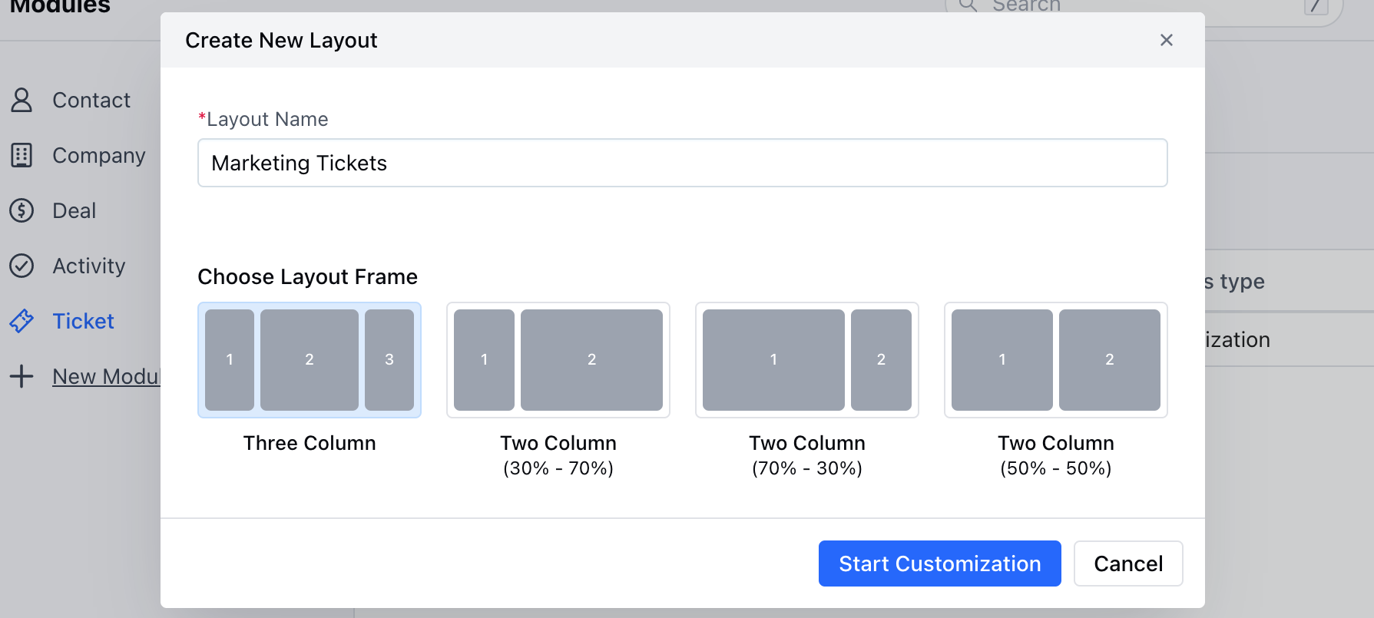Open the Deal module
The image size is (1374, 618).
(x=74, y=210)
